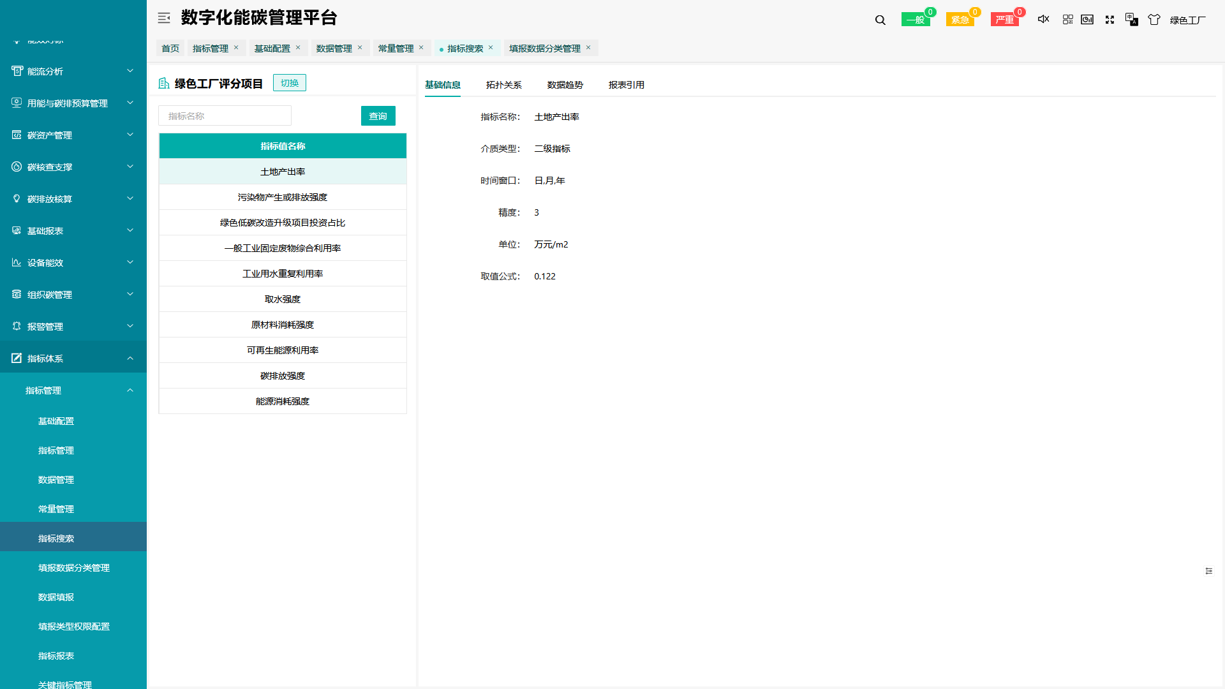Click the 查询 search button
Viewport: 1225px width, 689px height.
[378, 115]
